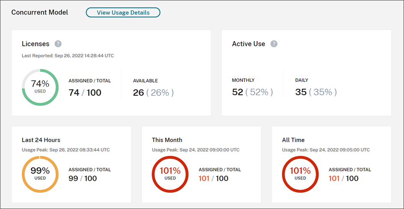Open View Usage Details
This screenshot has height=209, width=404.
(x=123, y=12)
